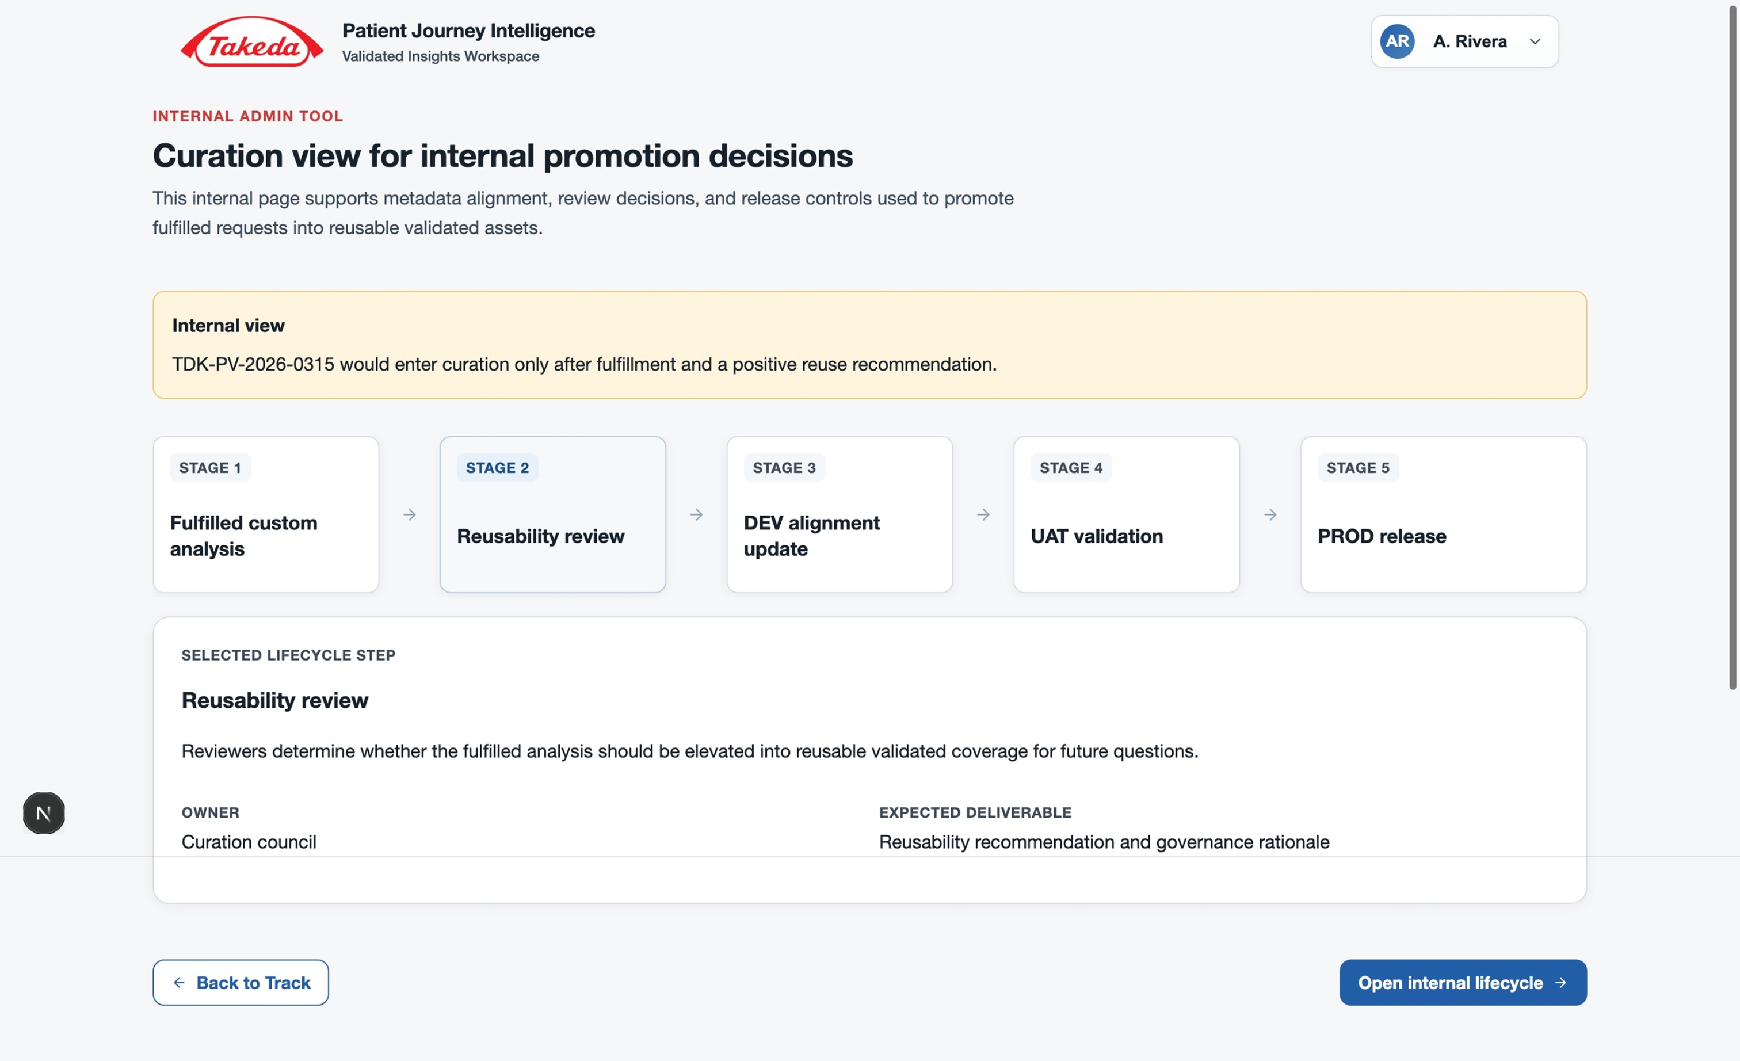1740x1061 pixels.
Task: Select the Stage 2 Reusability review card
Action: click(x=552, y=514)
